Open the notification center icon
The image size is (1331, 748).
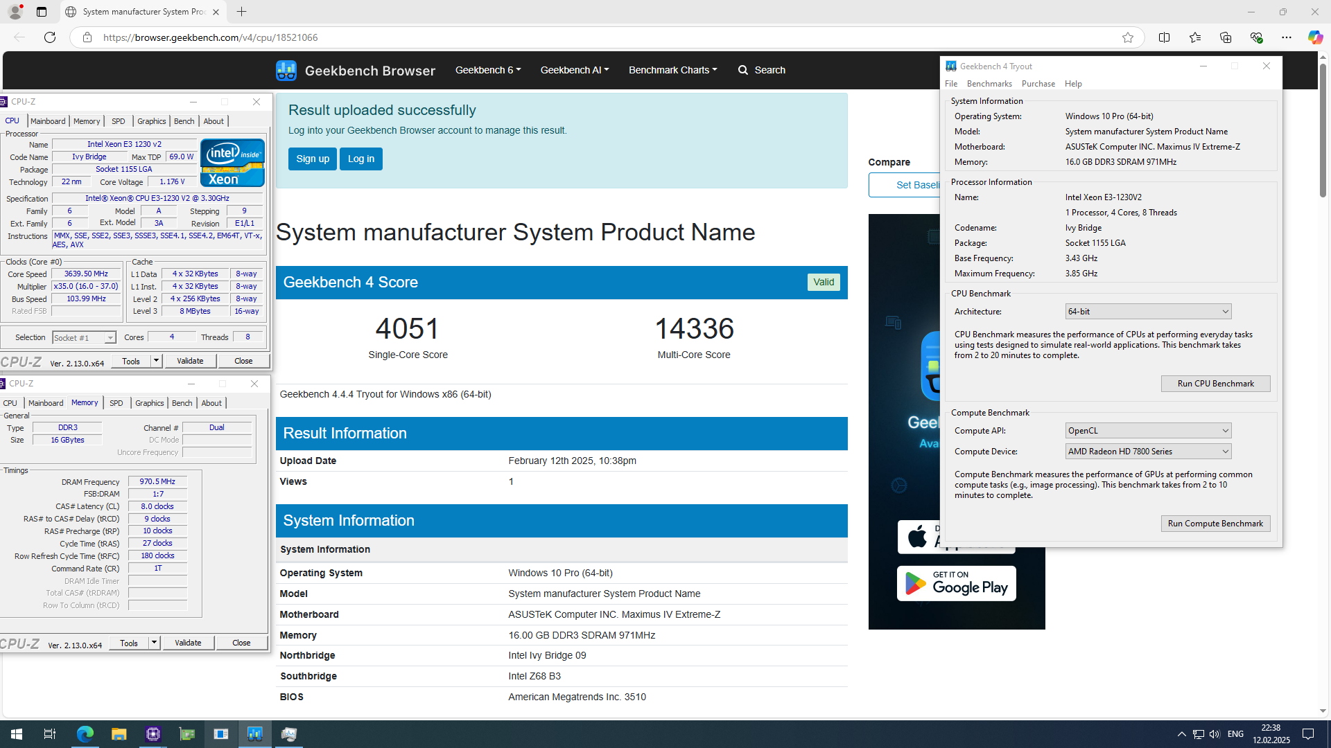[1308, 734]
